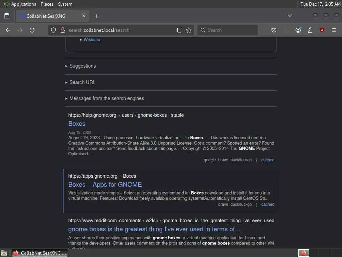Click the 'google' engine label on Boxes result
Screen dimensions: 342x257
pos(210,160)
